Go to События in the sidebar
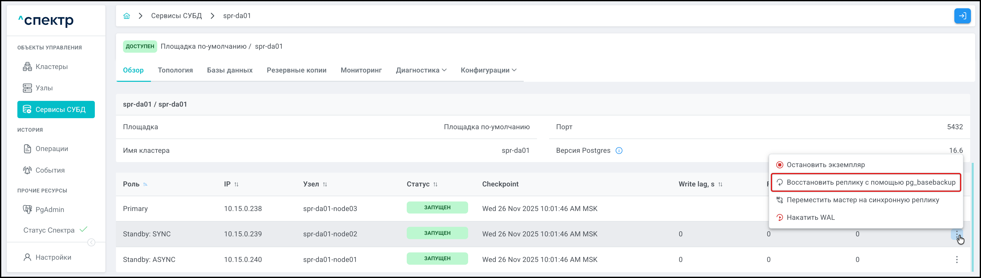981x278 pixels. tap(50, 171)
